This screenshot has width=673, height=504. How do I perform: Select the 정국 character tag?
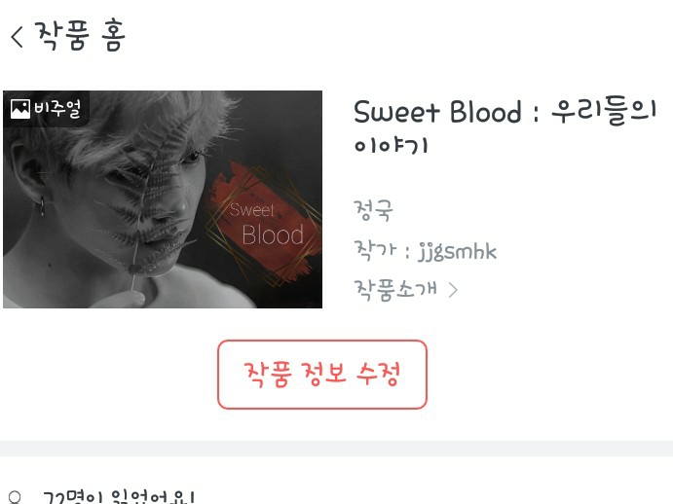point(373,210)
